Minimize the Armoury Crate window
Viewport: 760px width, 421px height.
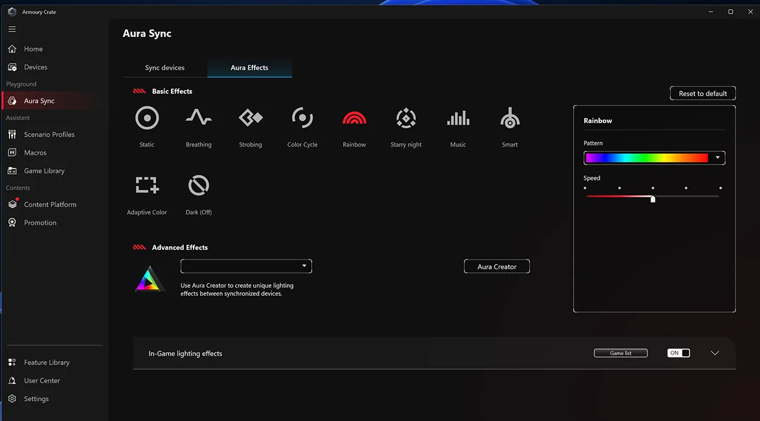tap(710, 12)
